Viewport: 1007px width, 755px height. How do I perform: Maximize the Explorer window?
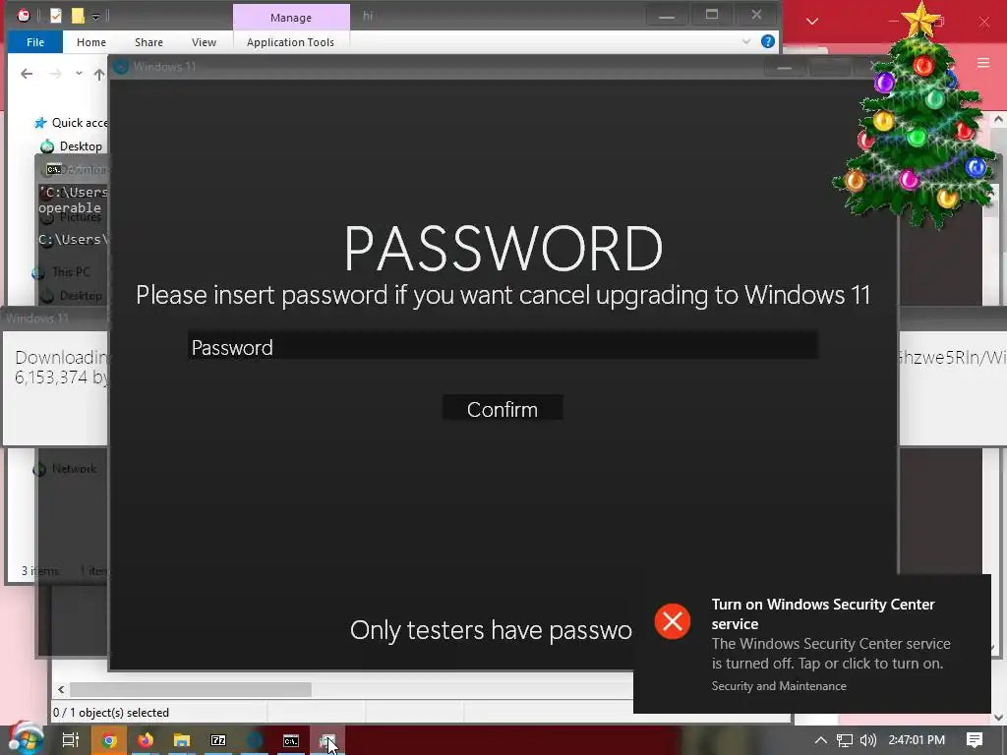click(x=712, y=15)
